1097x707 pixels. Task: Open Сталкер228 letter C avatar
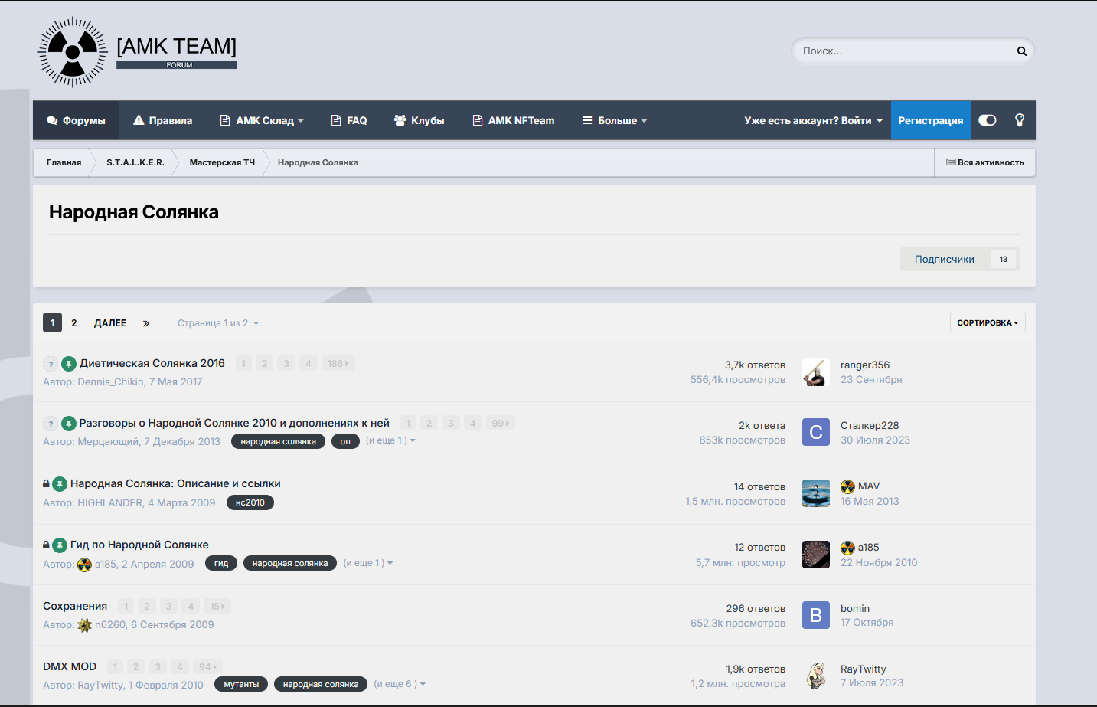(x=816, y=432)
